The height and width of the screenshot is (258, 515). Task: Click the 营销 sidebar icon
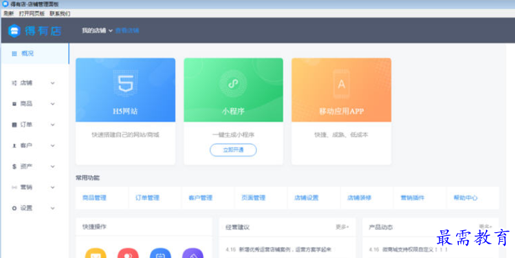coord(14,187)
